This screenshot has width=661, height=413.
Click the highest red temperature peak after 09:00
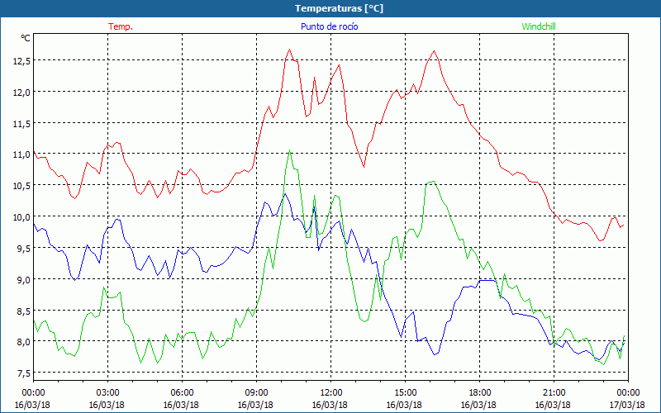click(290, 50)
